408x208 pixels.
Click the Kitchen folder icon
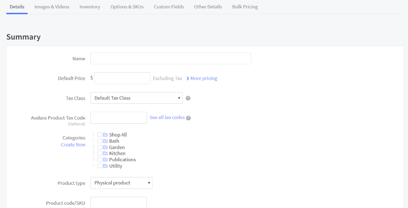pyautogui.click(x=105, y=153)
